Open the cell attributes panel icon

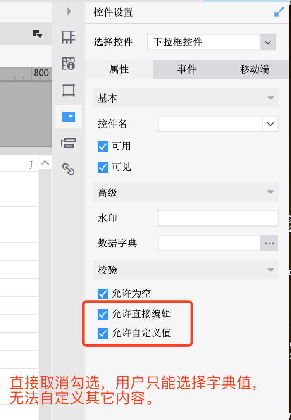click(69, 37)
